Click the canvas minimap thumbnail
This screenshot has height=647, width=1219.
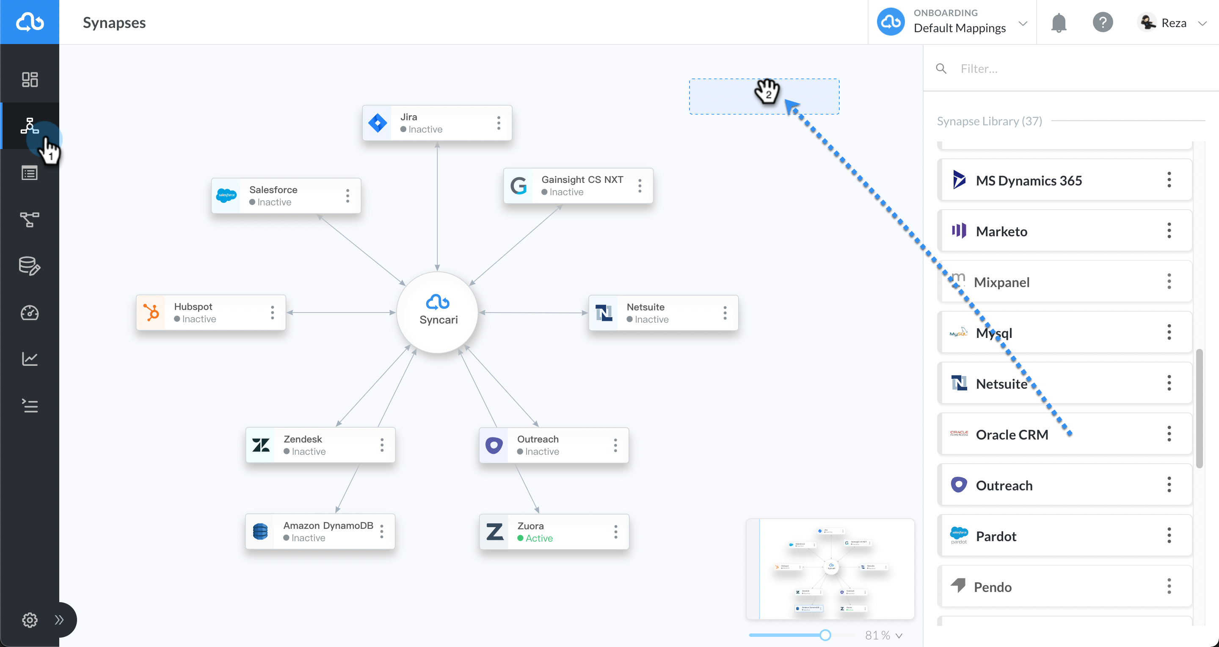(x=830, y=569)
